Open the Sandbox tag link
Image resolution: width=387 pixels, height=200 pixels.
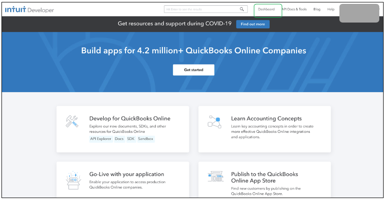point(146,139)
